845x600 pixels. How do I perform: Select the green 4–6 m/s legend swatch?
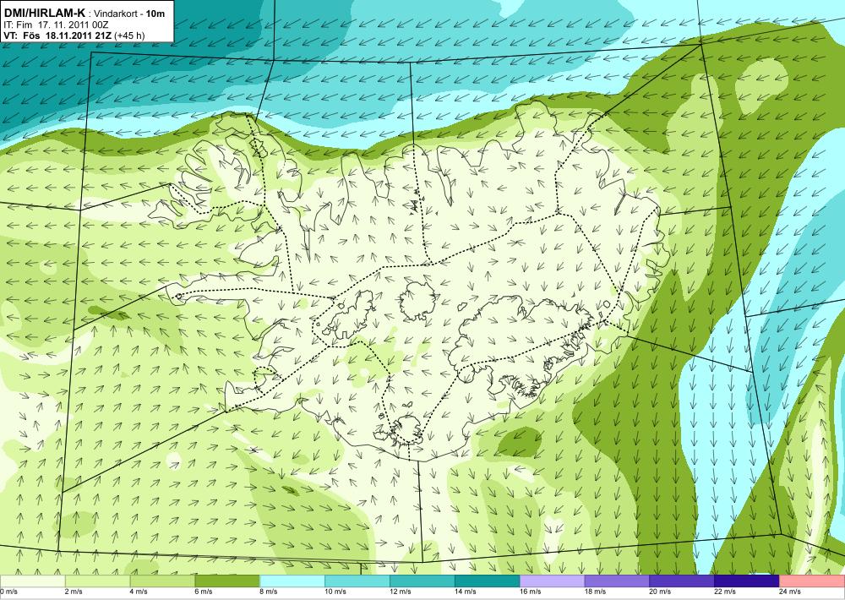162,581
